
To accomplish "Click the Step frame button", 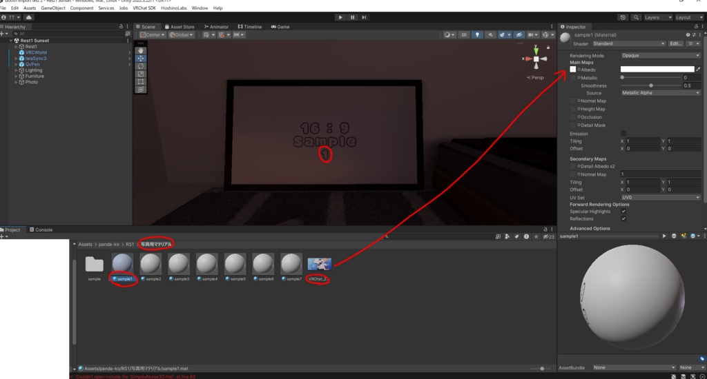I will (364, 17).
